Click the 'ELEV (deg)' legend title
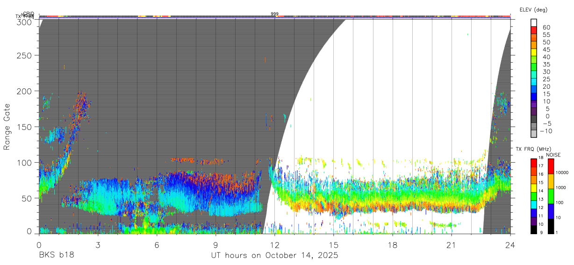 [533, 9]
